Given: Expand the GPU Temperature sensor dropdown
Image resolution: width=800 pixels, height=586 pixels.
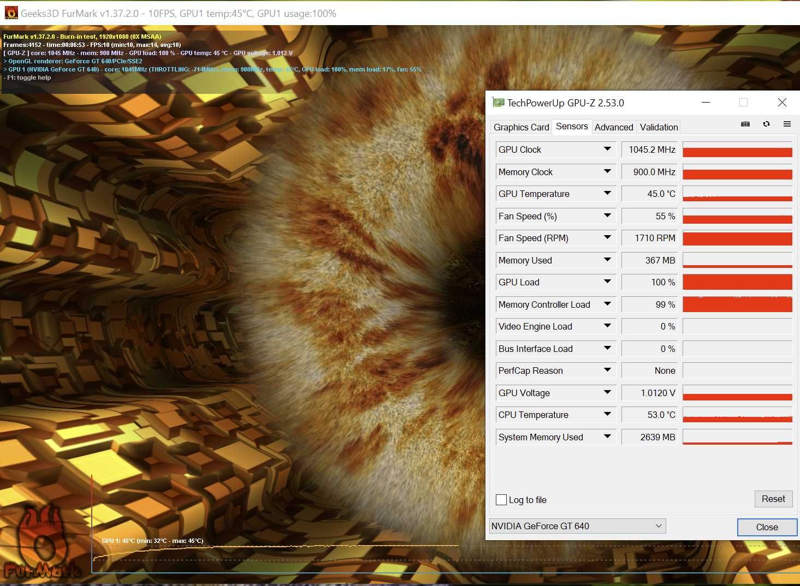Looking at the screenshot, I should click(607, 193).
